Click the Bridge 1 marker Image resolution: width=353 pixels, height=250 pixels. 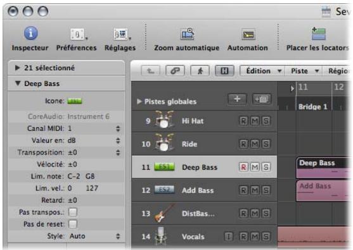point(312,106)
